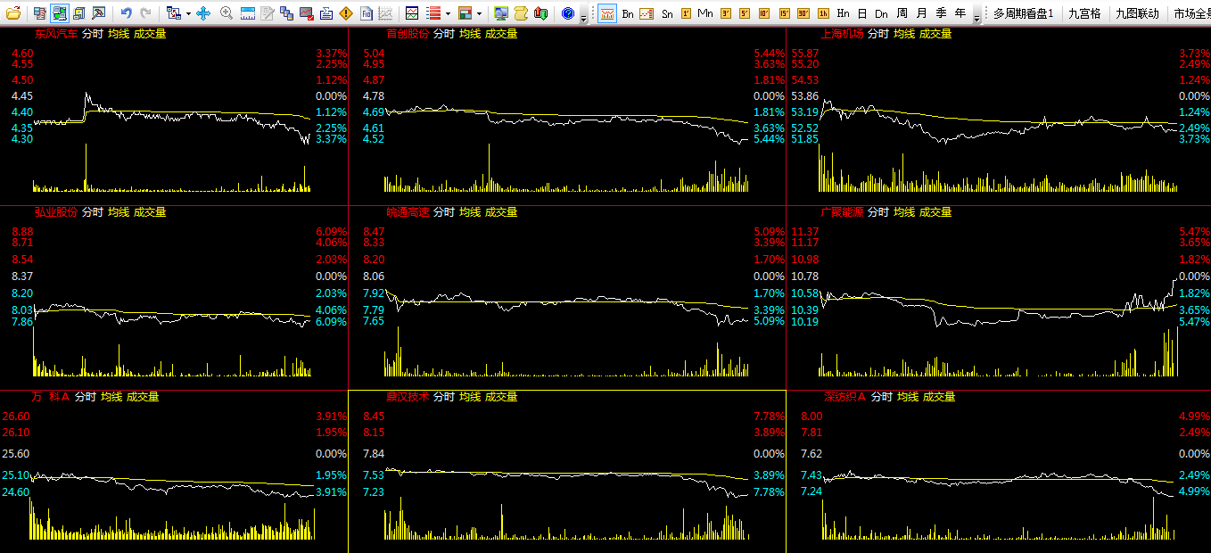Click the 万 科A stock name
Image resolution: width=1211 pixels, height=553 pixels.
tap(50, 397)
